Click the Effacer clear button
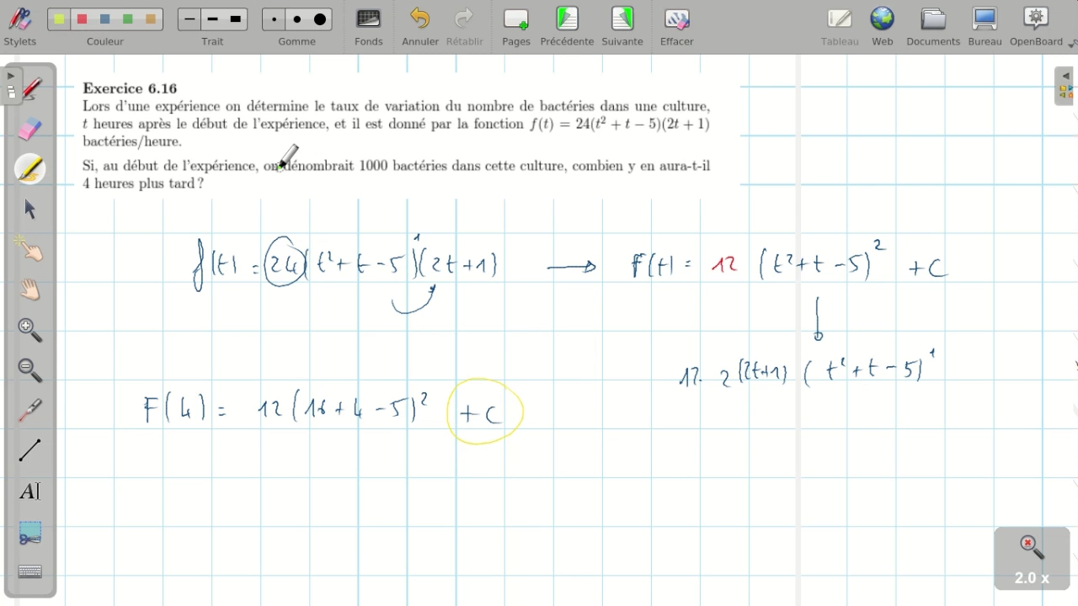The width and height of the screenshot is (1078, 606). (677, 26)
